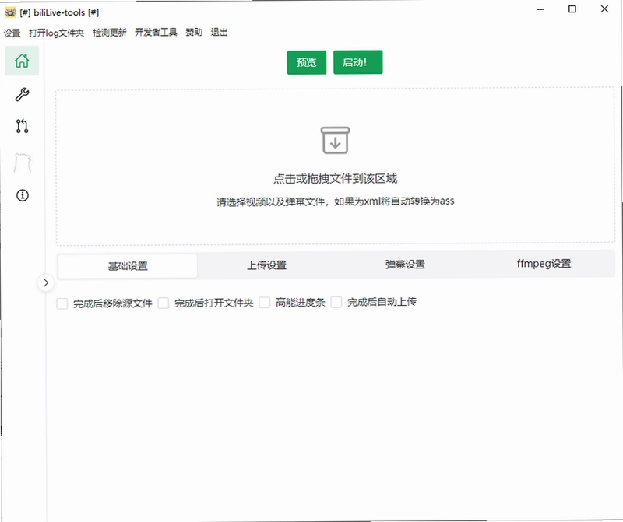Click 检测更新 menu item

point(110,32)
